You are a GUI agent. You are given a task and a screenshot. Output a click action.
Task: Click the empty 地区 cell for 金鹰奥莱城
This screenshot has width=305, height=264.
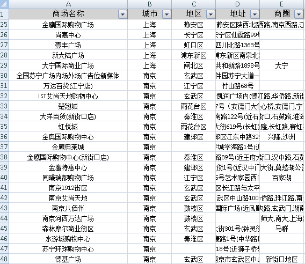194,147
